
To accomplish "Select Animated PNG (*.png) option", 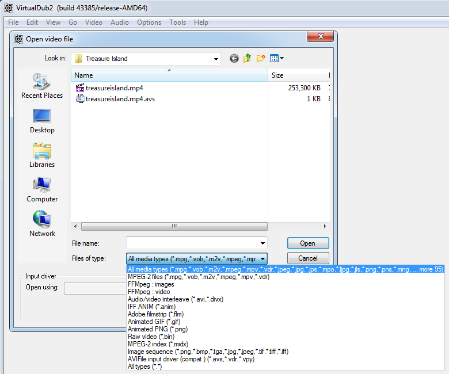I will [286, 329].
